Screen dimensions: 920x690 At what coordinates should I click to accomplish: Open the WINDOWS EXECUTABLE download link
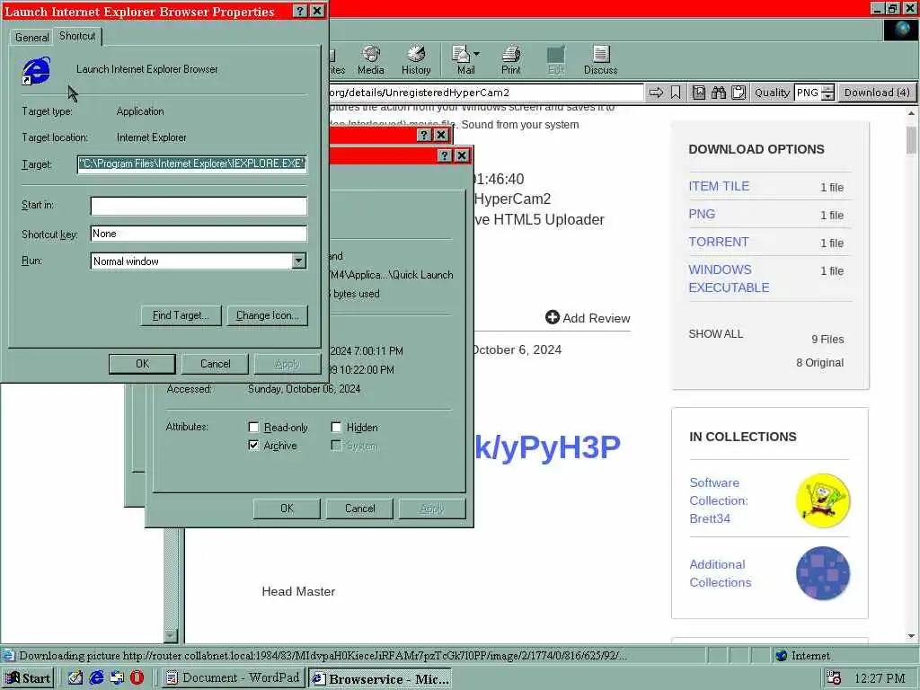[729, 279]
